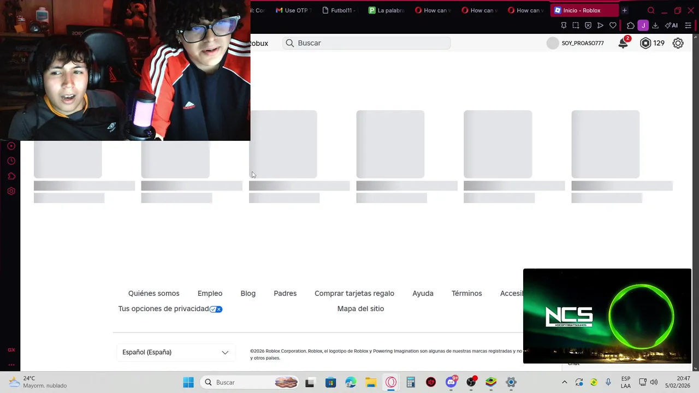Open Discord from taskbar

click(x=452, y=382)
